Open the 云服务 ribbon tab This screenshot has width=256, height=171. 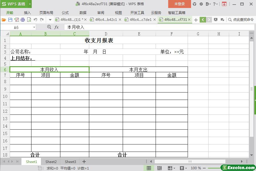tap(156, 13)
